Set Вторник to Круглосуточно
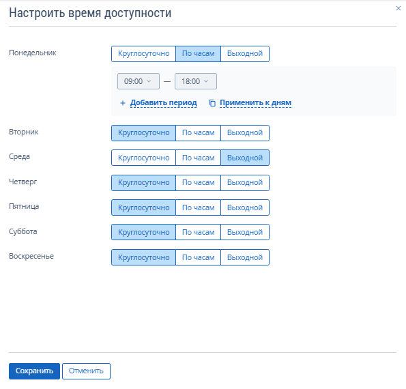This screenshot has width=406, height=389. pyautogui.click(x=144, y=133)
